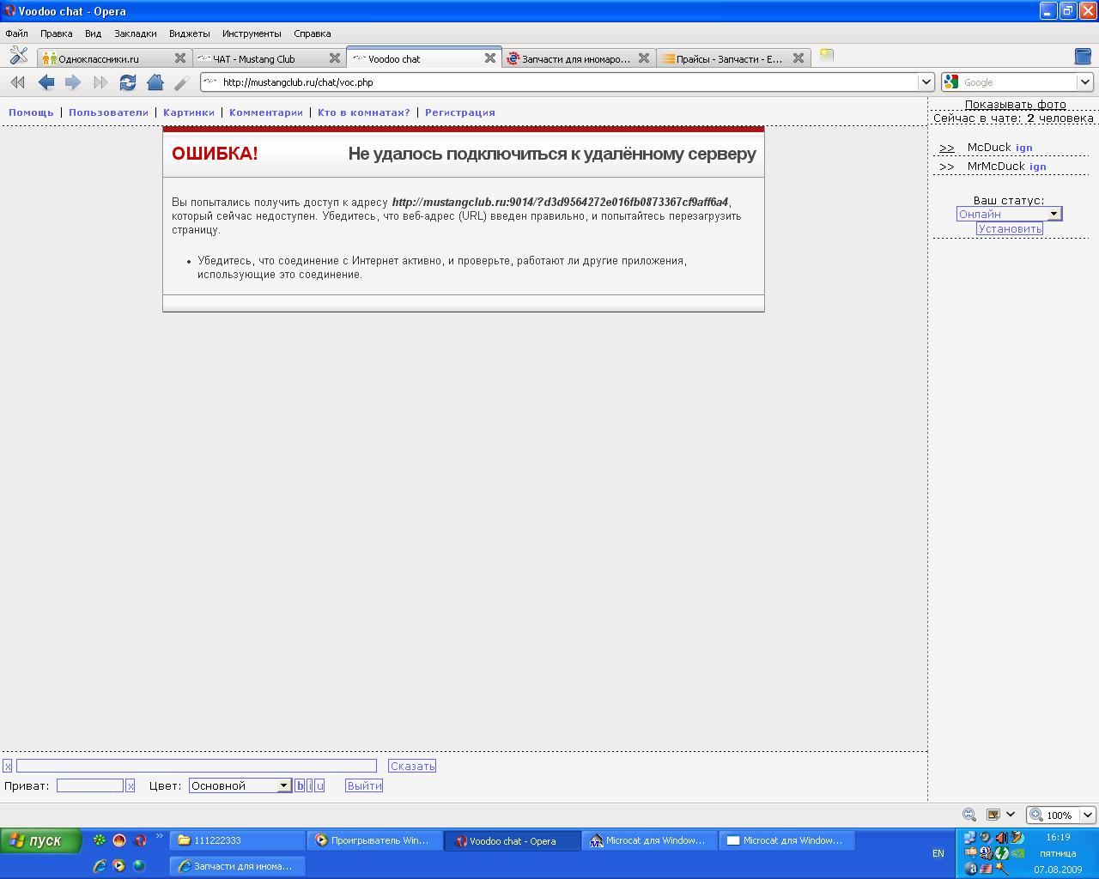Image resolution: width=1099 pixels, height=879 pixels.
Task: Switch to the ЧАТ - Mustang Club tab
Action: pos(259,58)
